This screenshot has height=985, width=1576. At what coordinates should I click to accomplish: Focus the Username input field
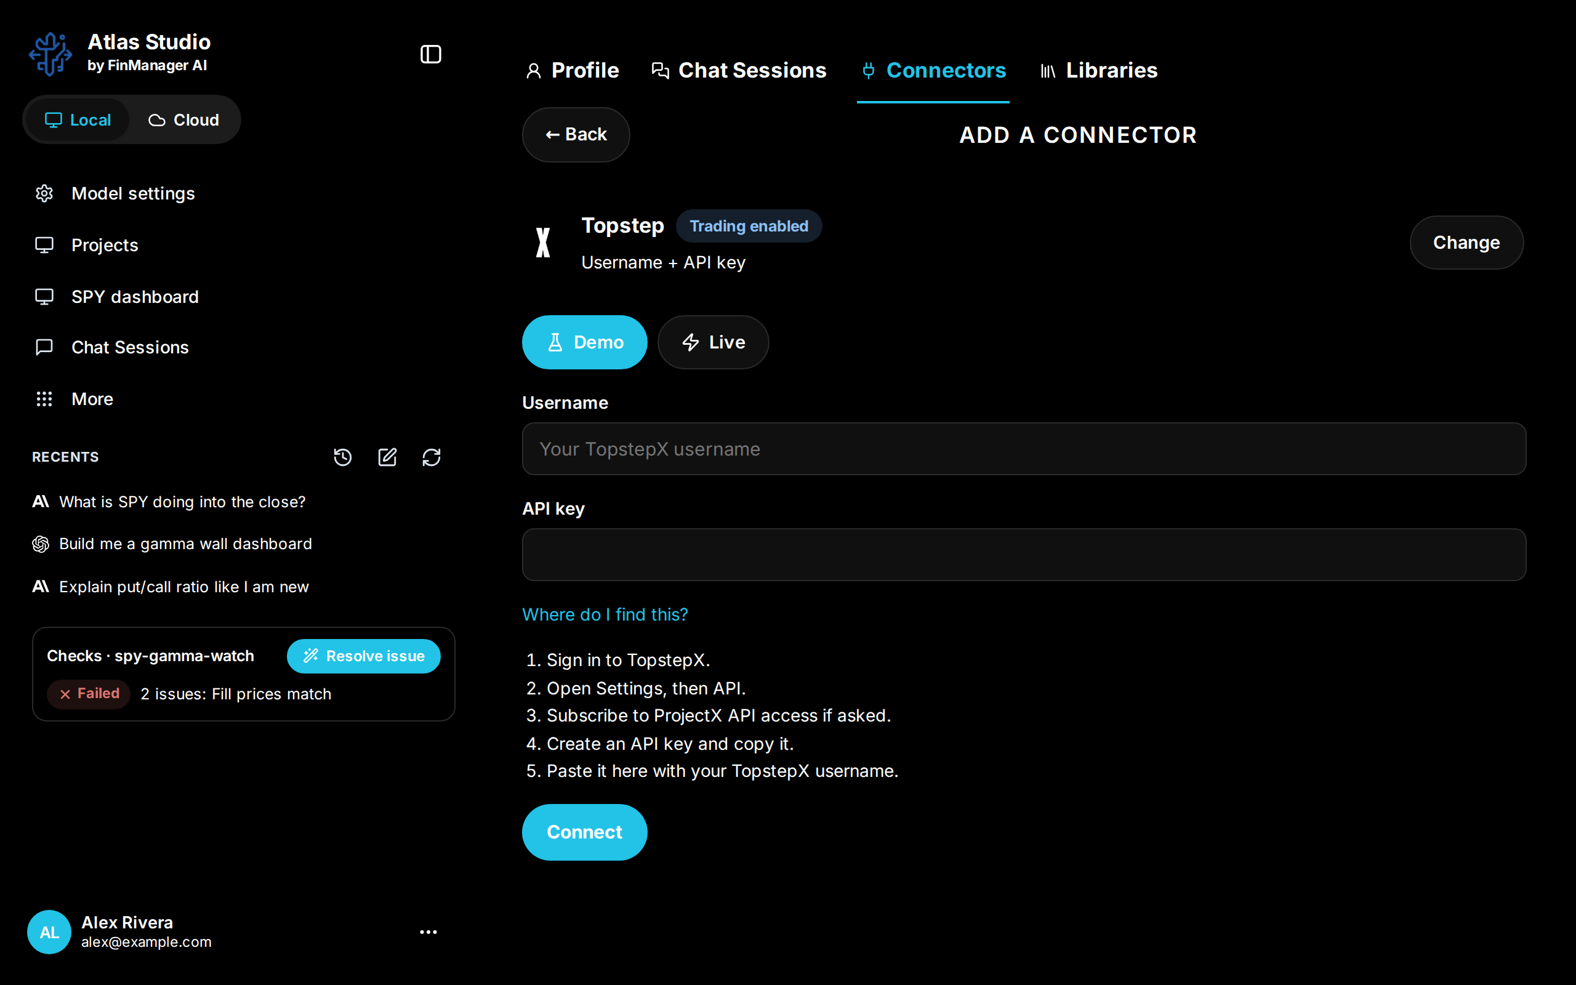tap(1024, 449)
